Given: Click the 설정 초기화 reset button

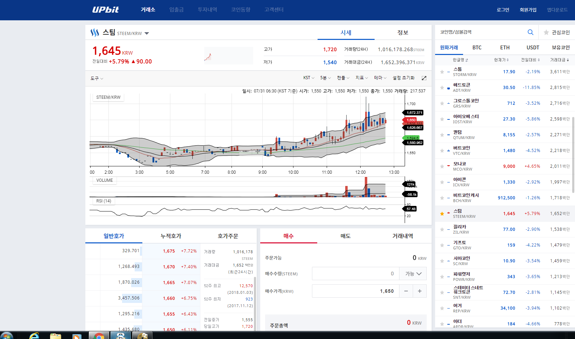Looking at the screenshot, I should pos(404,78).
